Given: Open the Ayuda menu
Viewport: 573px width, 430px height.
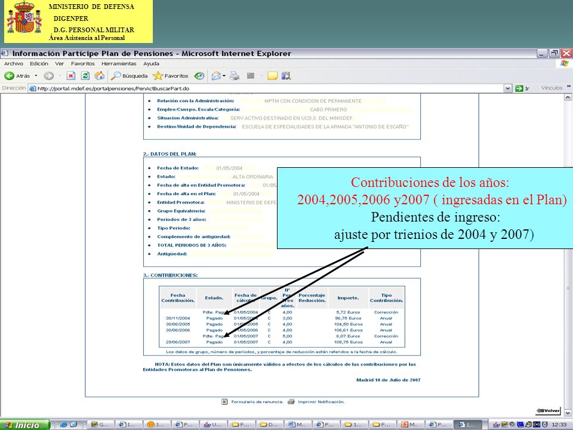Looking at the screenshot, I should click(x=151, y=64).
